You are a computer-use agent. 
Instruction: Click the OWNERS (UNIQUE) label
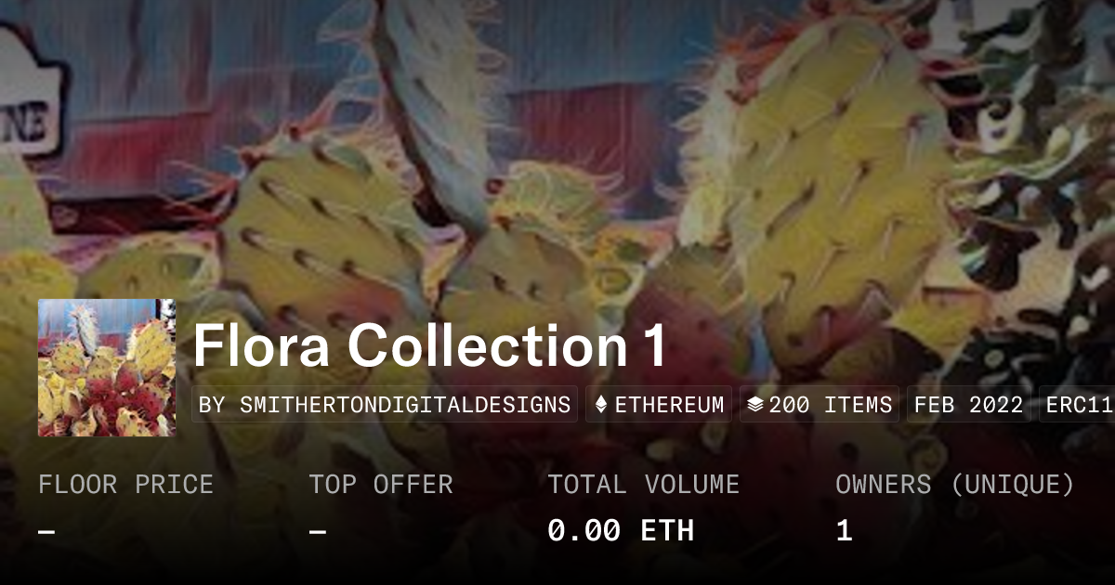(x=955, y=485)
